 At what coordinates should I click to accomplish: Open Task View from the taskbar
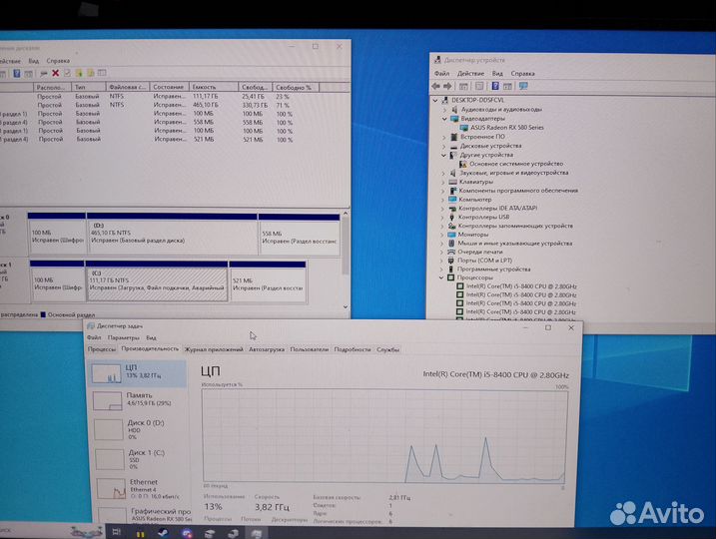[x=117, y=532]
